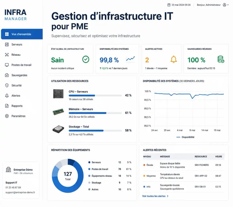Click the Paramètres gear icon
Screen dimensions: 233x207
(7, 116)
